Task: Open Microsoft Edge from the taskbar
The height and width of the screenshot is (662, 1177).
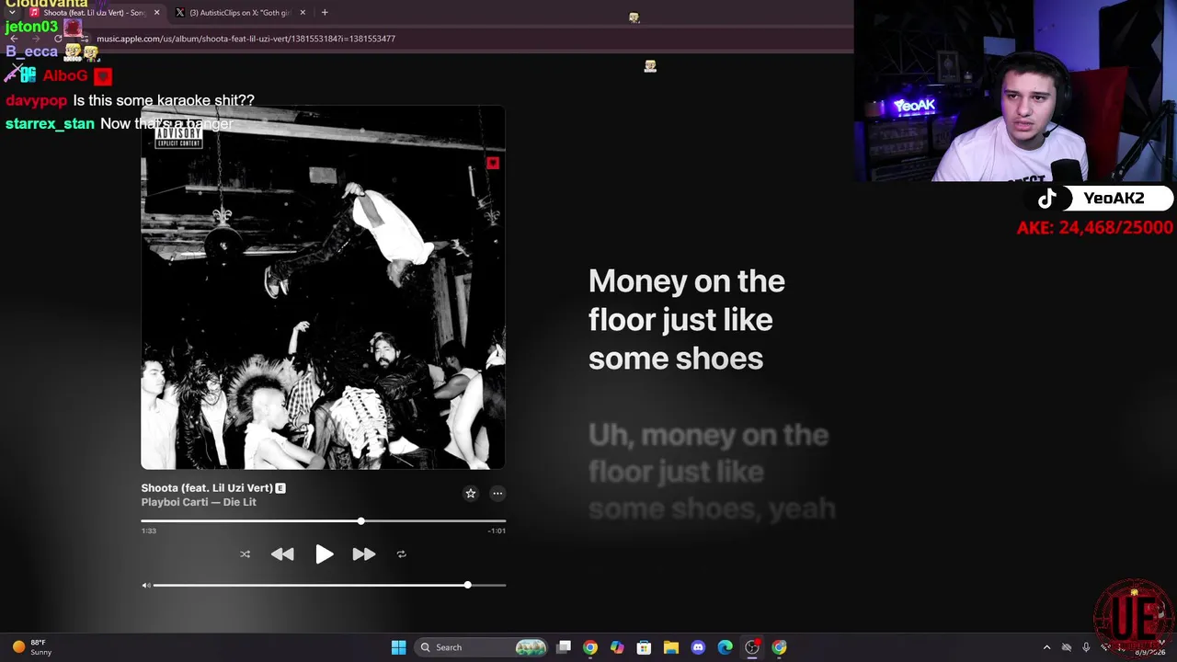Action: [726, 647]
